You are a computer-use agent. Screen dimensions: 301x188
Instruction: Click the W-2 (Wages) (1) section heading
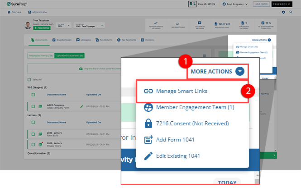37,87
